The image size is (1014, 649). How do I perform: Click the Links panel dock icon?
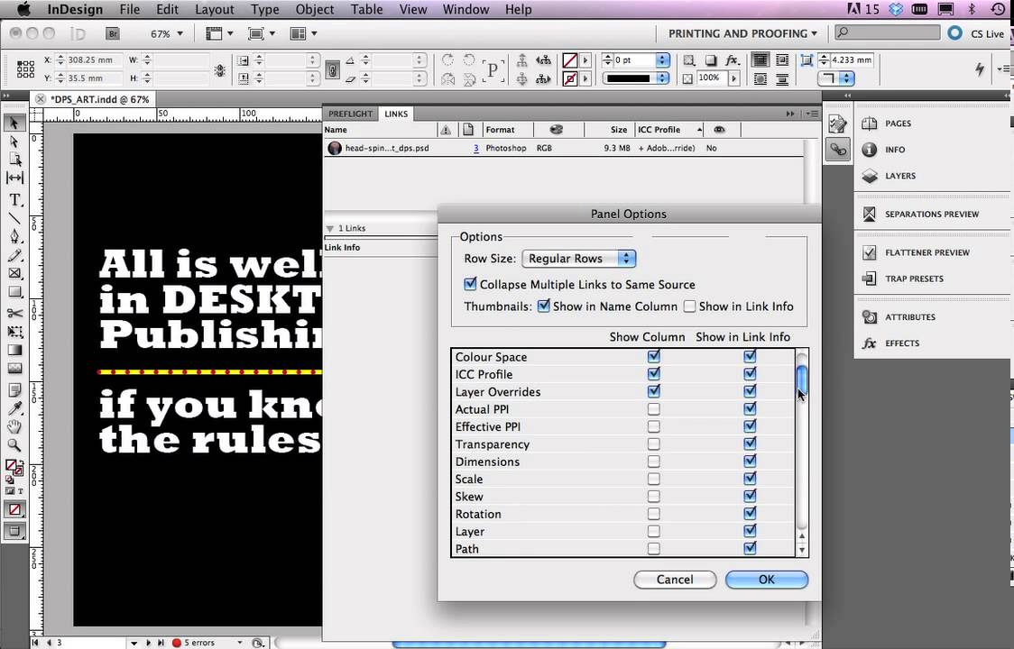(838, 150)
